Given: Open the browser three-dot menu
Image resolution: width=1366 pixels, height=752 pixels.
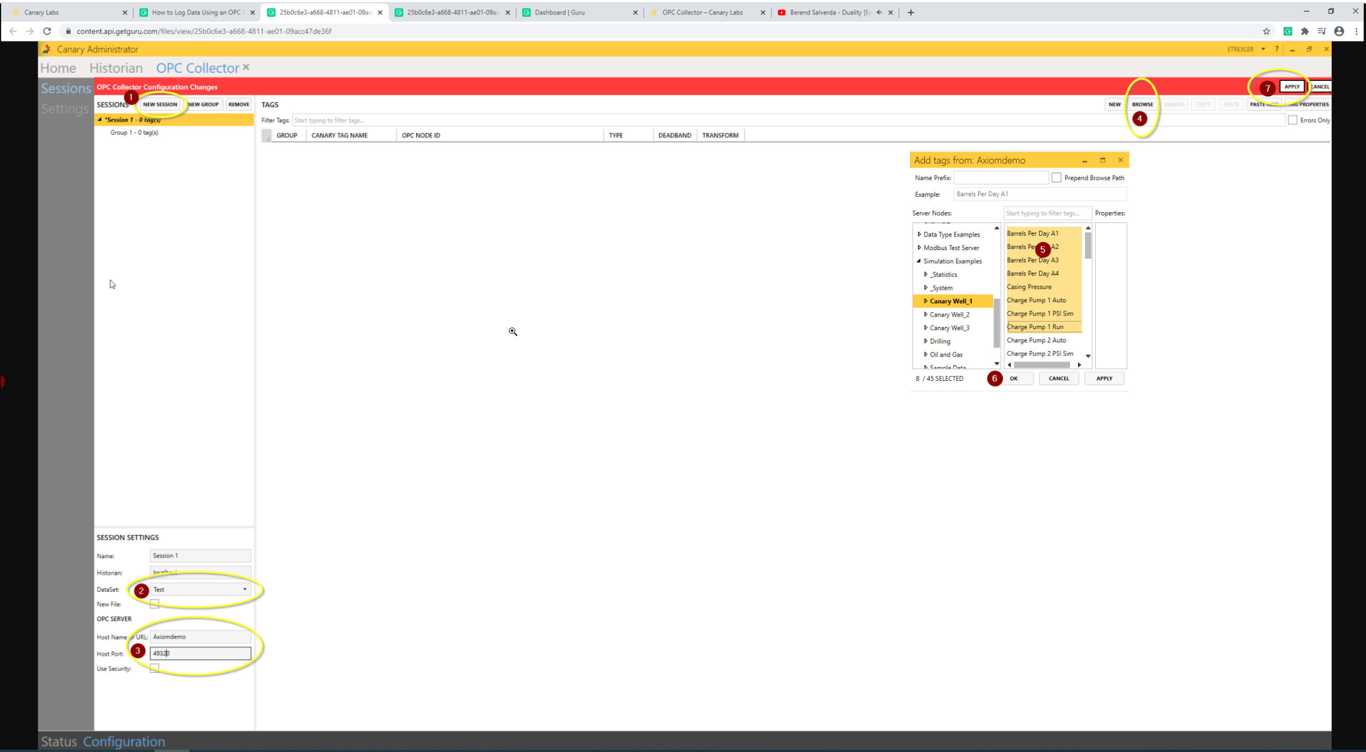Looking at the screenshot, I should (1356, 31).
